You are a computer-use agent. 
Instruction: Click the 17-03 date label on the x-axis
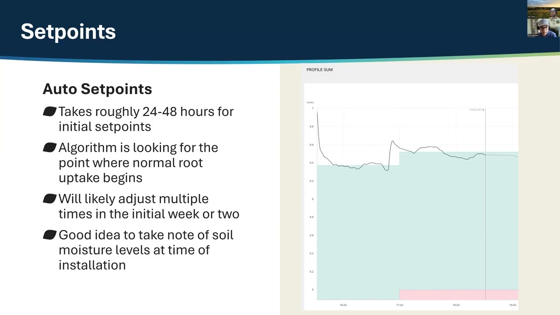click(399, 305)
